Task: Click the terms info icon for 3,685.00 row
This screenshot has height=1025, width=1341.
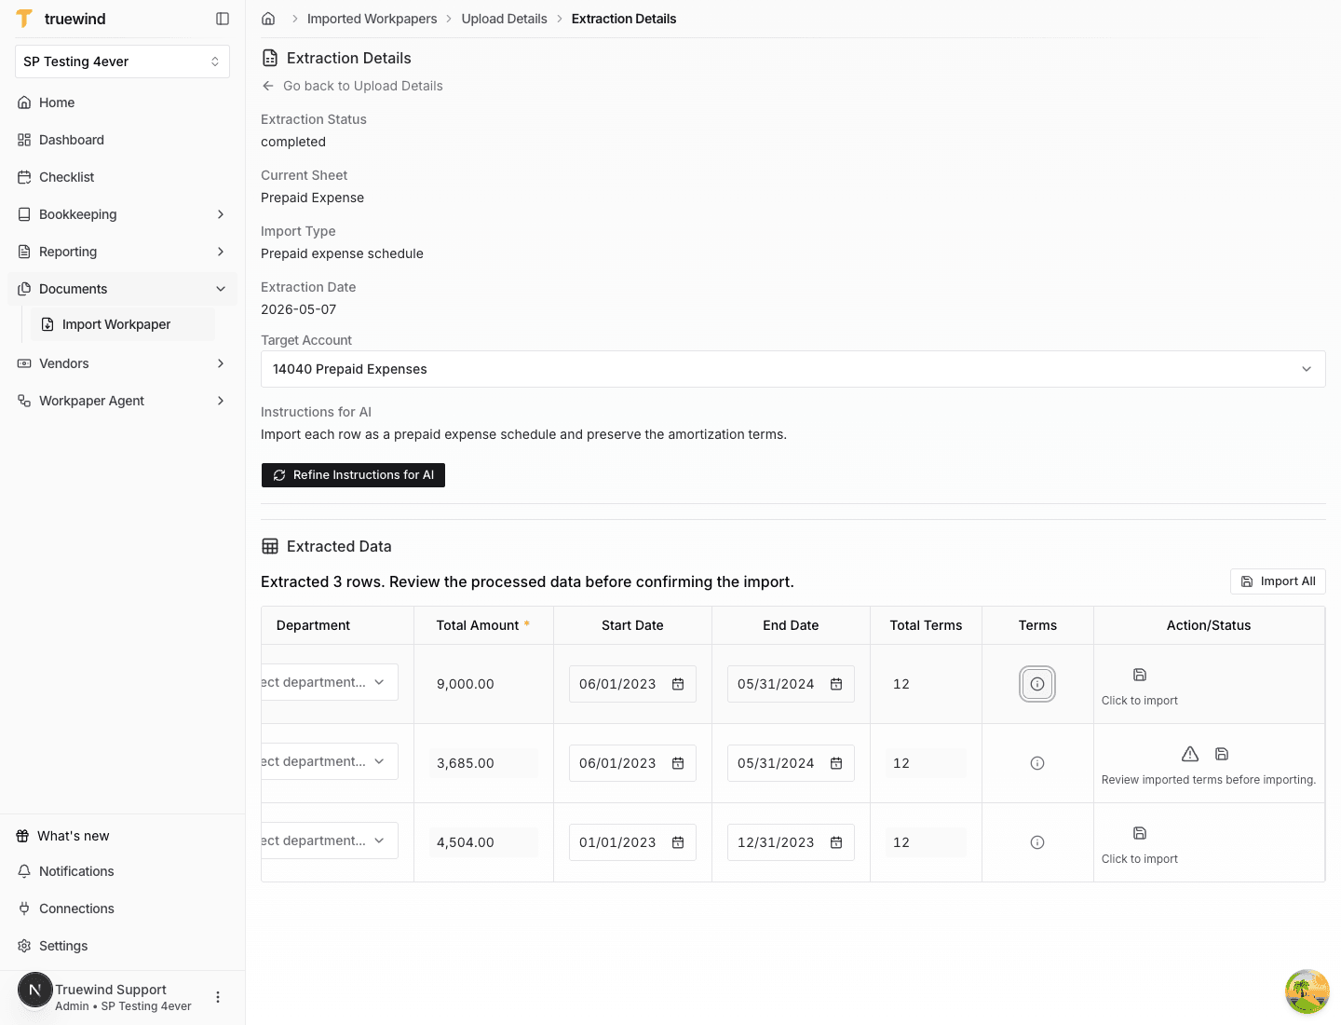Action: [x=1037, y=763]
